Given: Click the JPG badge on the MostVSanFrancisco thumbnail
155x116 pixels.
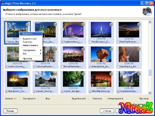Looking at the screenshot, I should click(139, 24).
